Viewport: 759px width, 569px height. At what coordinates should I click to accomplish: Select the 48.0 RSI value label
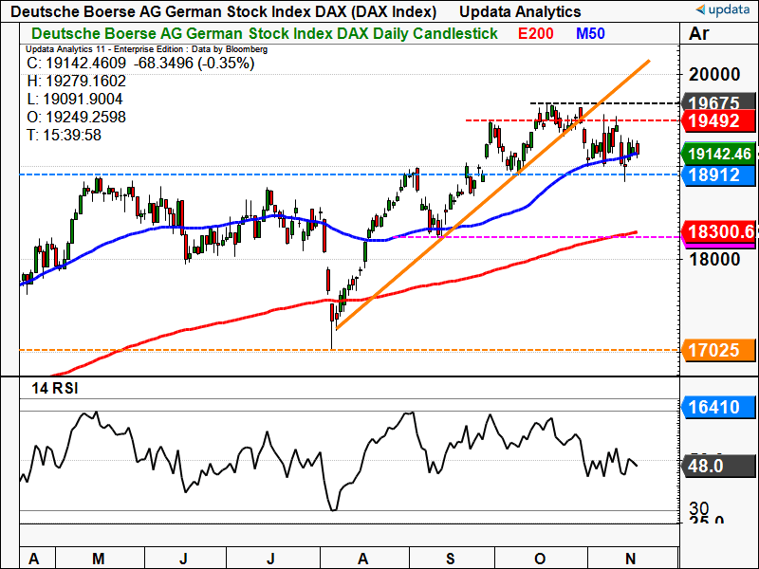pos(718,466)
